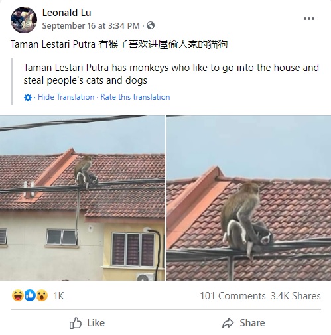Click the blue thumbs-up reaction icon

(x=30, y=295)
